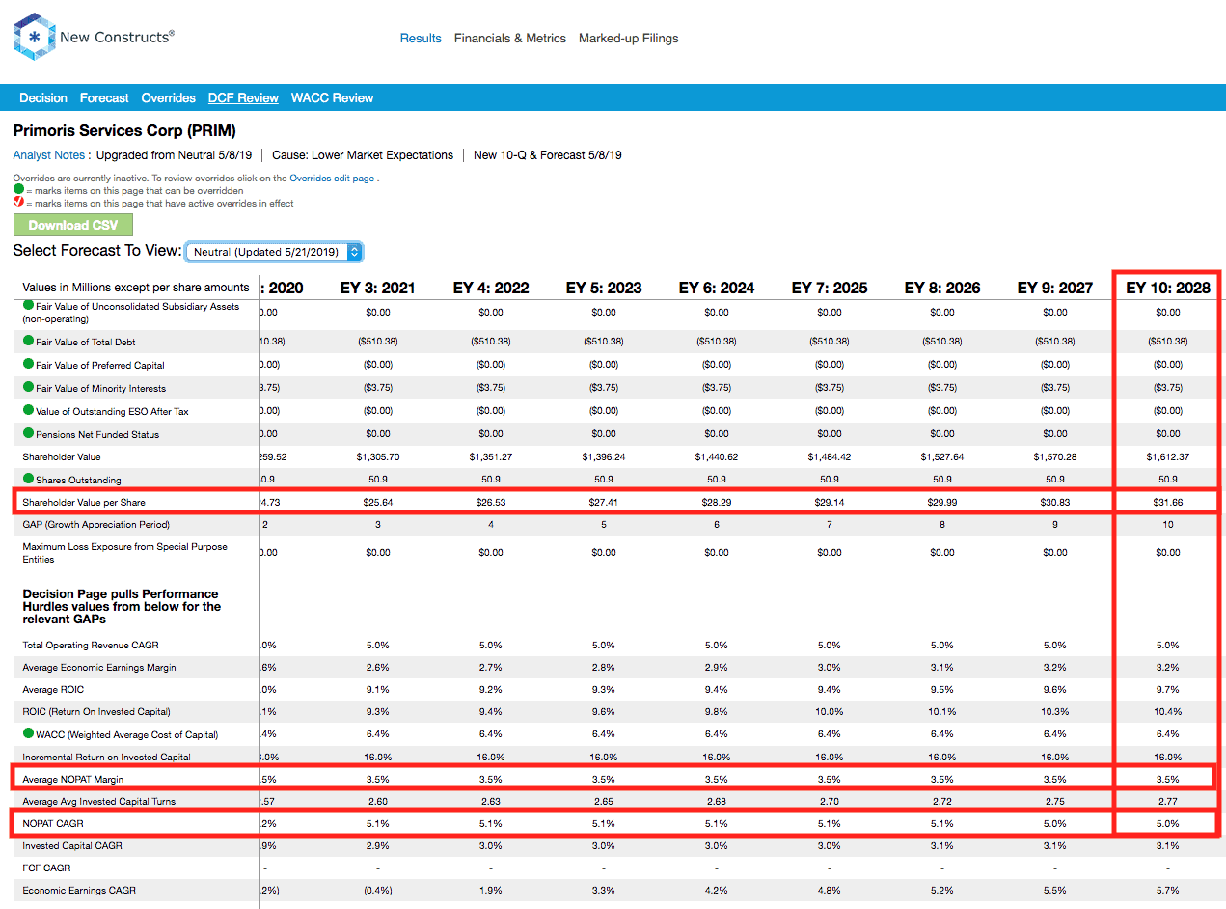The width and height of the screenshot is (1226, 909).
Task: Click green override dot for Shares Outstanding
Action: tap(28, 479)
